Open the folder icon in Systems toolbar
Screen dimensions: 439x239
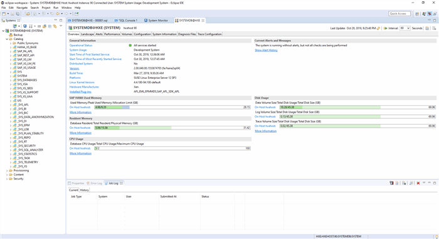click(45, 26)
